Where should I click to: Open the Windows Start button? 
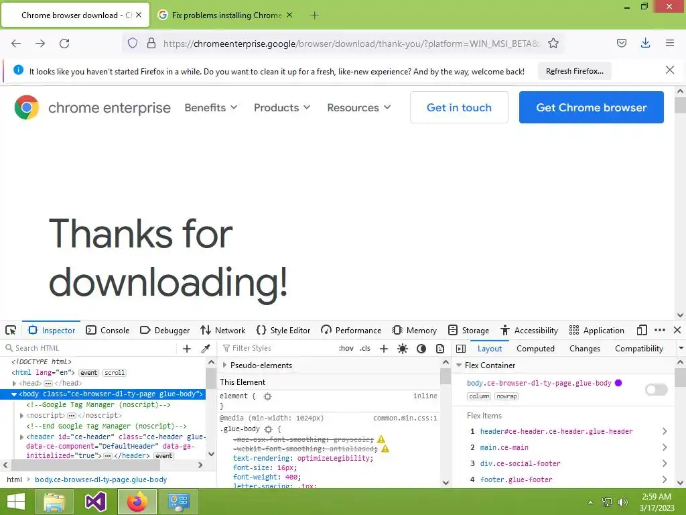[x=16, y=502]
